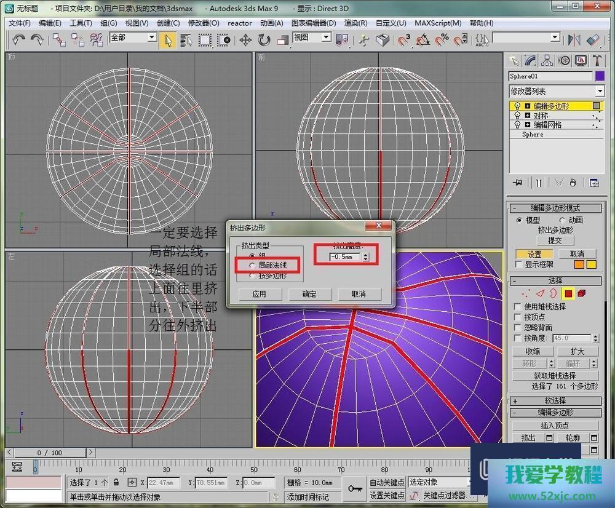This screenshot has height=508, width=615.
Task: Expand the 对称 modifier in the stack
Action: tap(528, 116)
